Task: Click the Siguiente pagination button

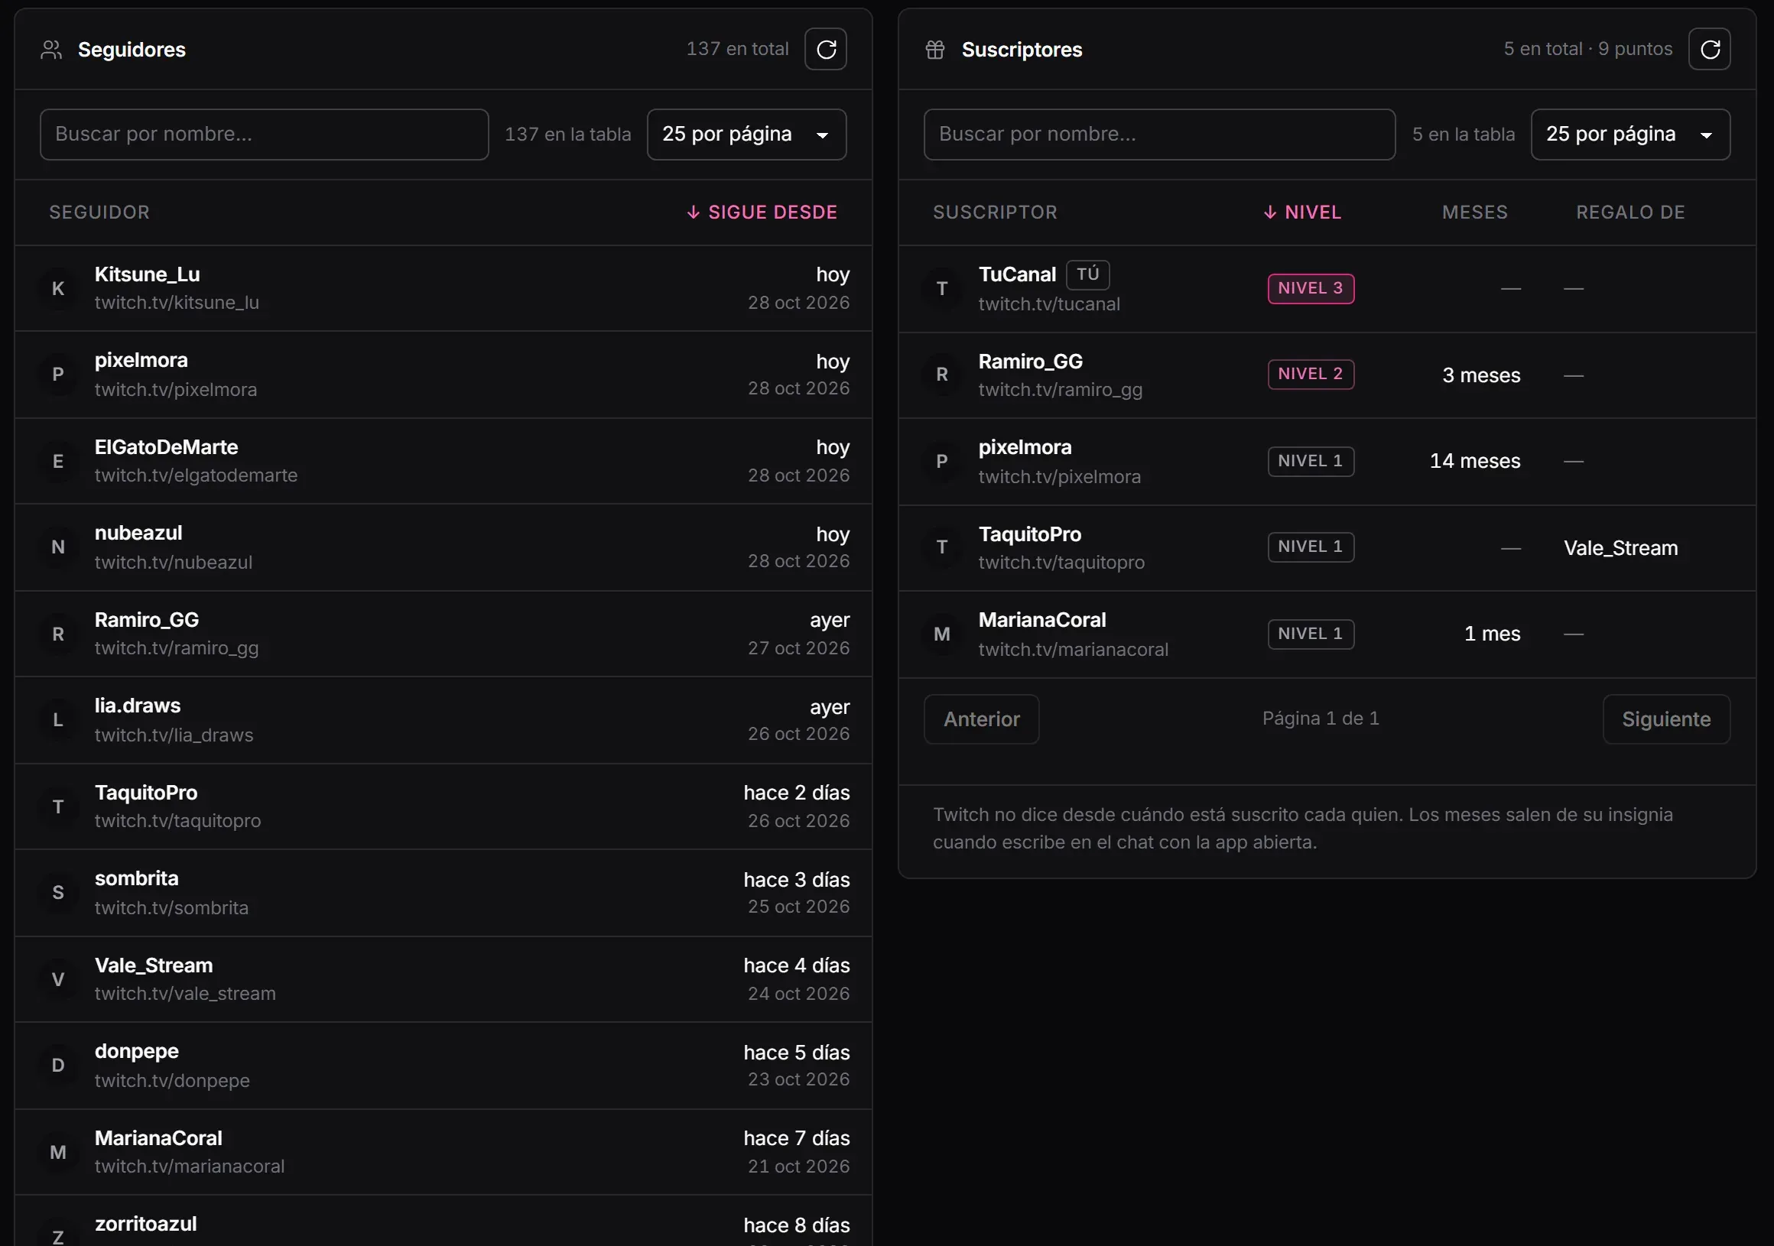Action: pyautogui.click(x=1667, y=719)
